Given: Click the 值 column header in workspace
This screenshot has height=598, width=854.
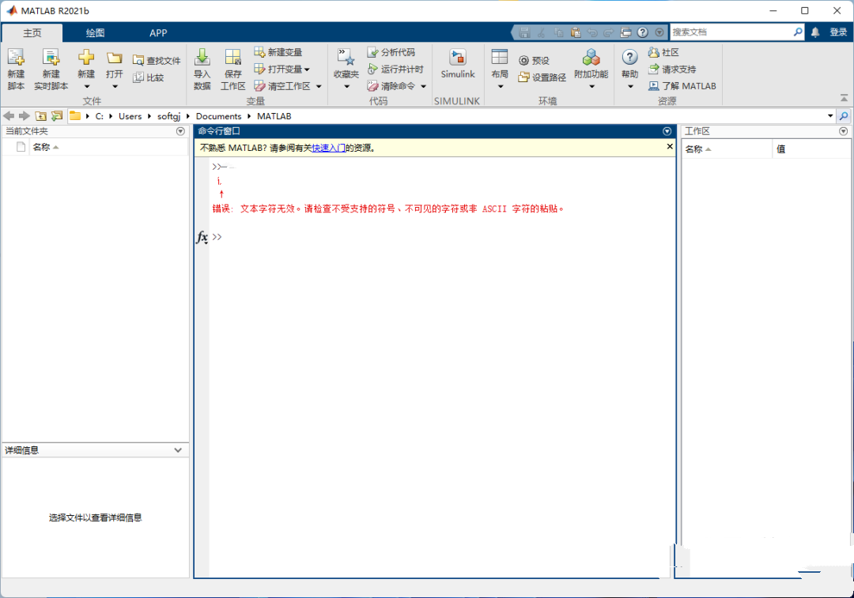Looking at the screenshot, I should (780, 149).
